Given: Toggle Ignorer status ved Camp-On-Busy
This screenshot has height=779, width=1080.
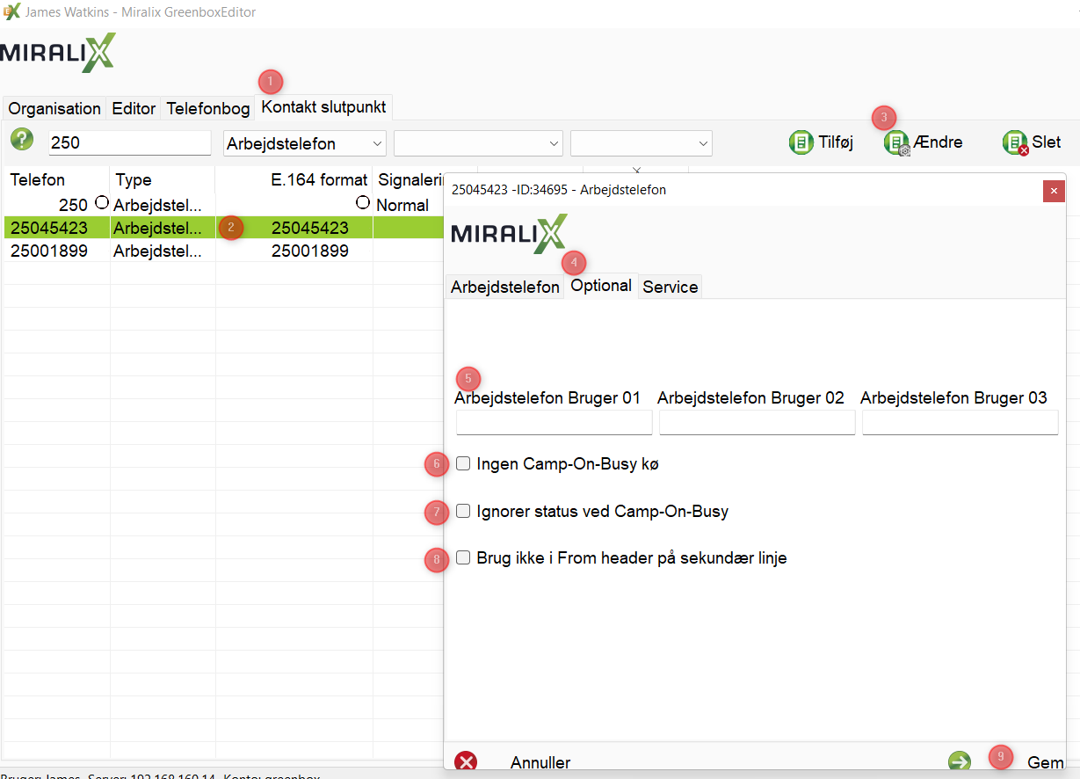Looking at the screenshot, I should [463, 511].
